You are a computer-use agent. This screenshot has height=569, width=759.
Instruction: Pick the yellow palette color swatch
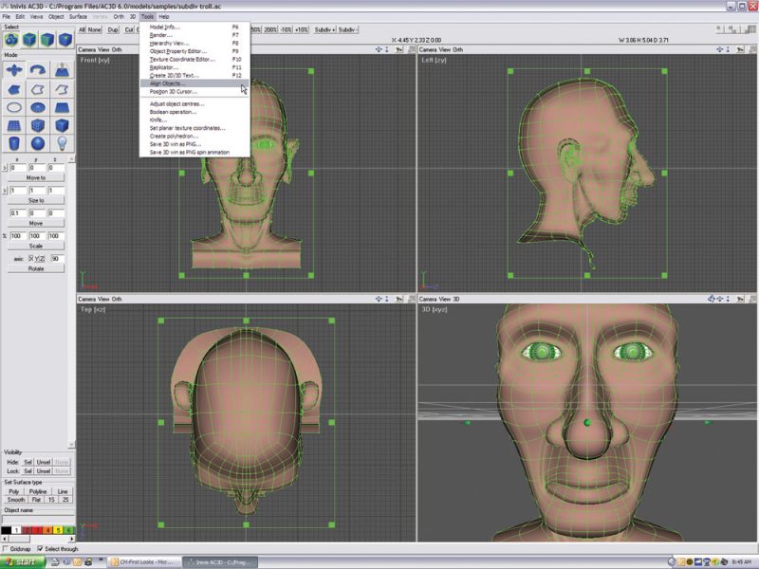tap(56, 529)
